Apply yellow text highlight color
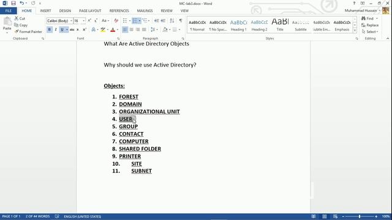 click(103, 30)
